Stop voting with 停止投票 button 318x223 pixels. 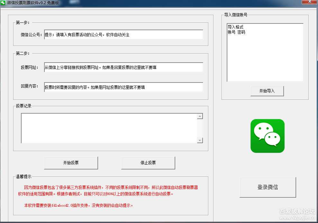click(148, 163)
